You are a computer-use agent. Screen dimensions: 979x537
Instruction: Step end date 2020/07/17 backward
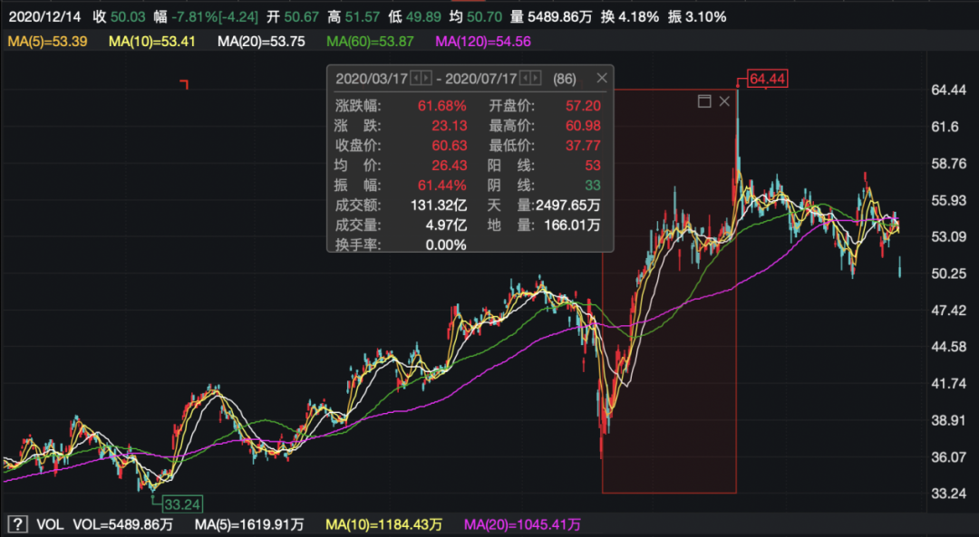(526, 78)
